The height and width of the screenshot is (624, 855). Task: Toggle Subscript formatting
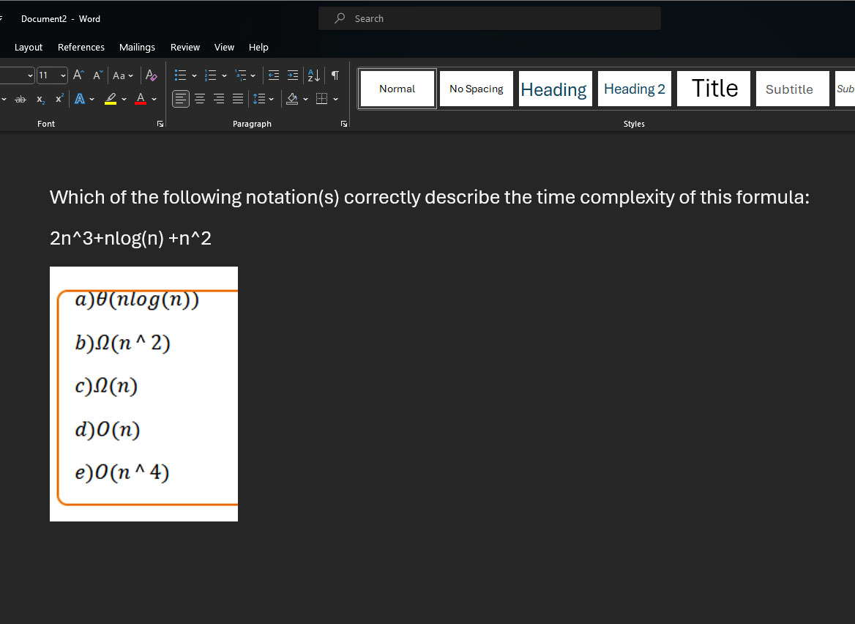(x=40, y=99)
